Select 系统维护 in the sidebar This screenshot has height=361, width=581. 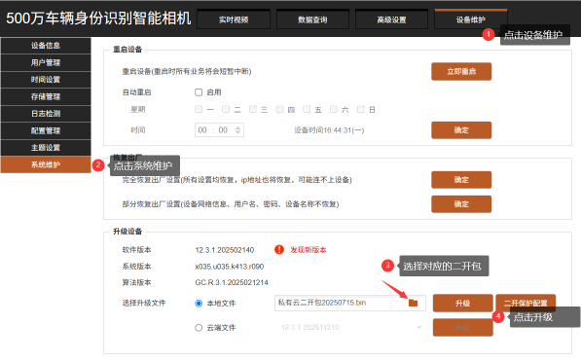46,165
